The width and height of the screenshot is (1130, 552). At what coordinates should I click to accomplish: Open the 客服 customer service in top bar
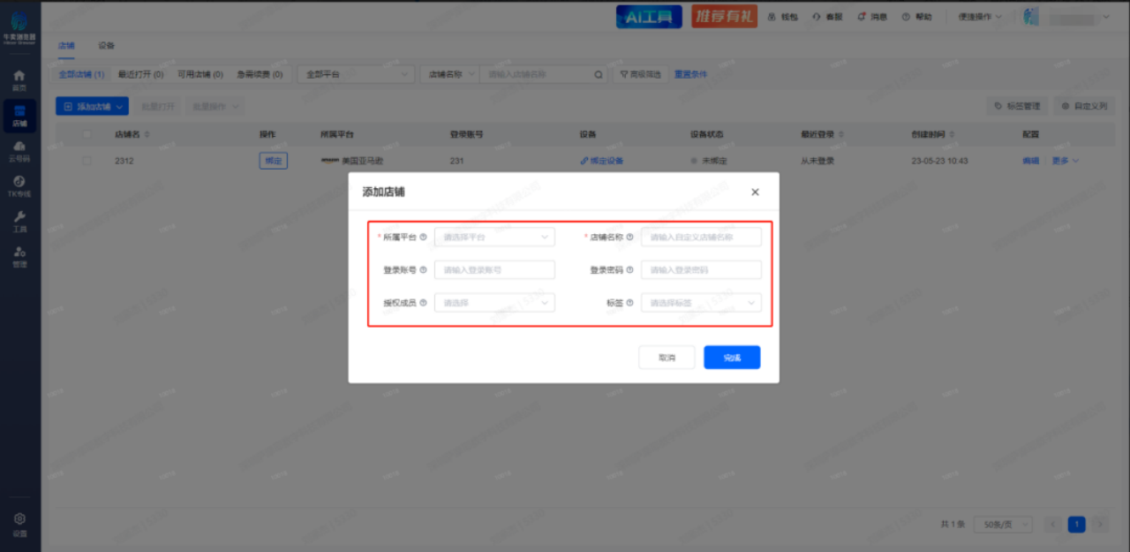point(827,17)
